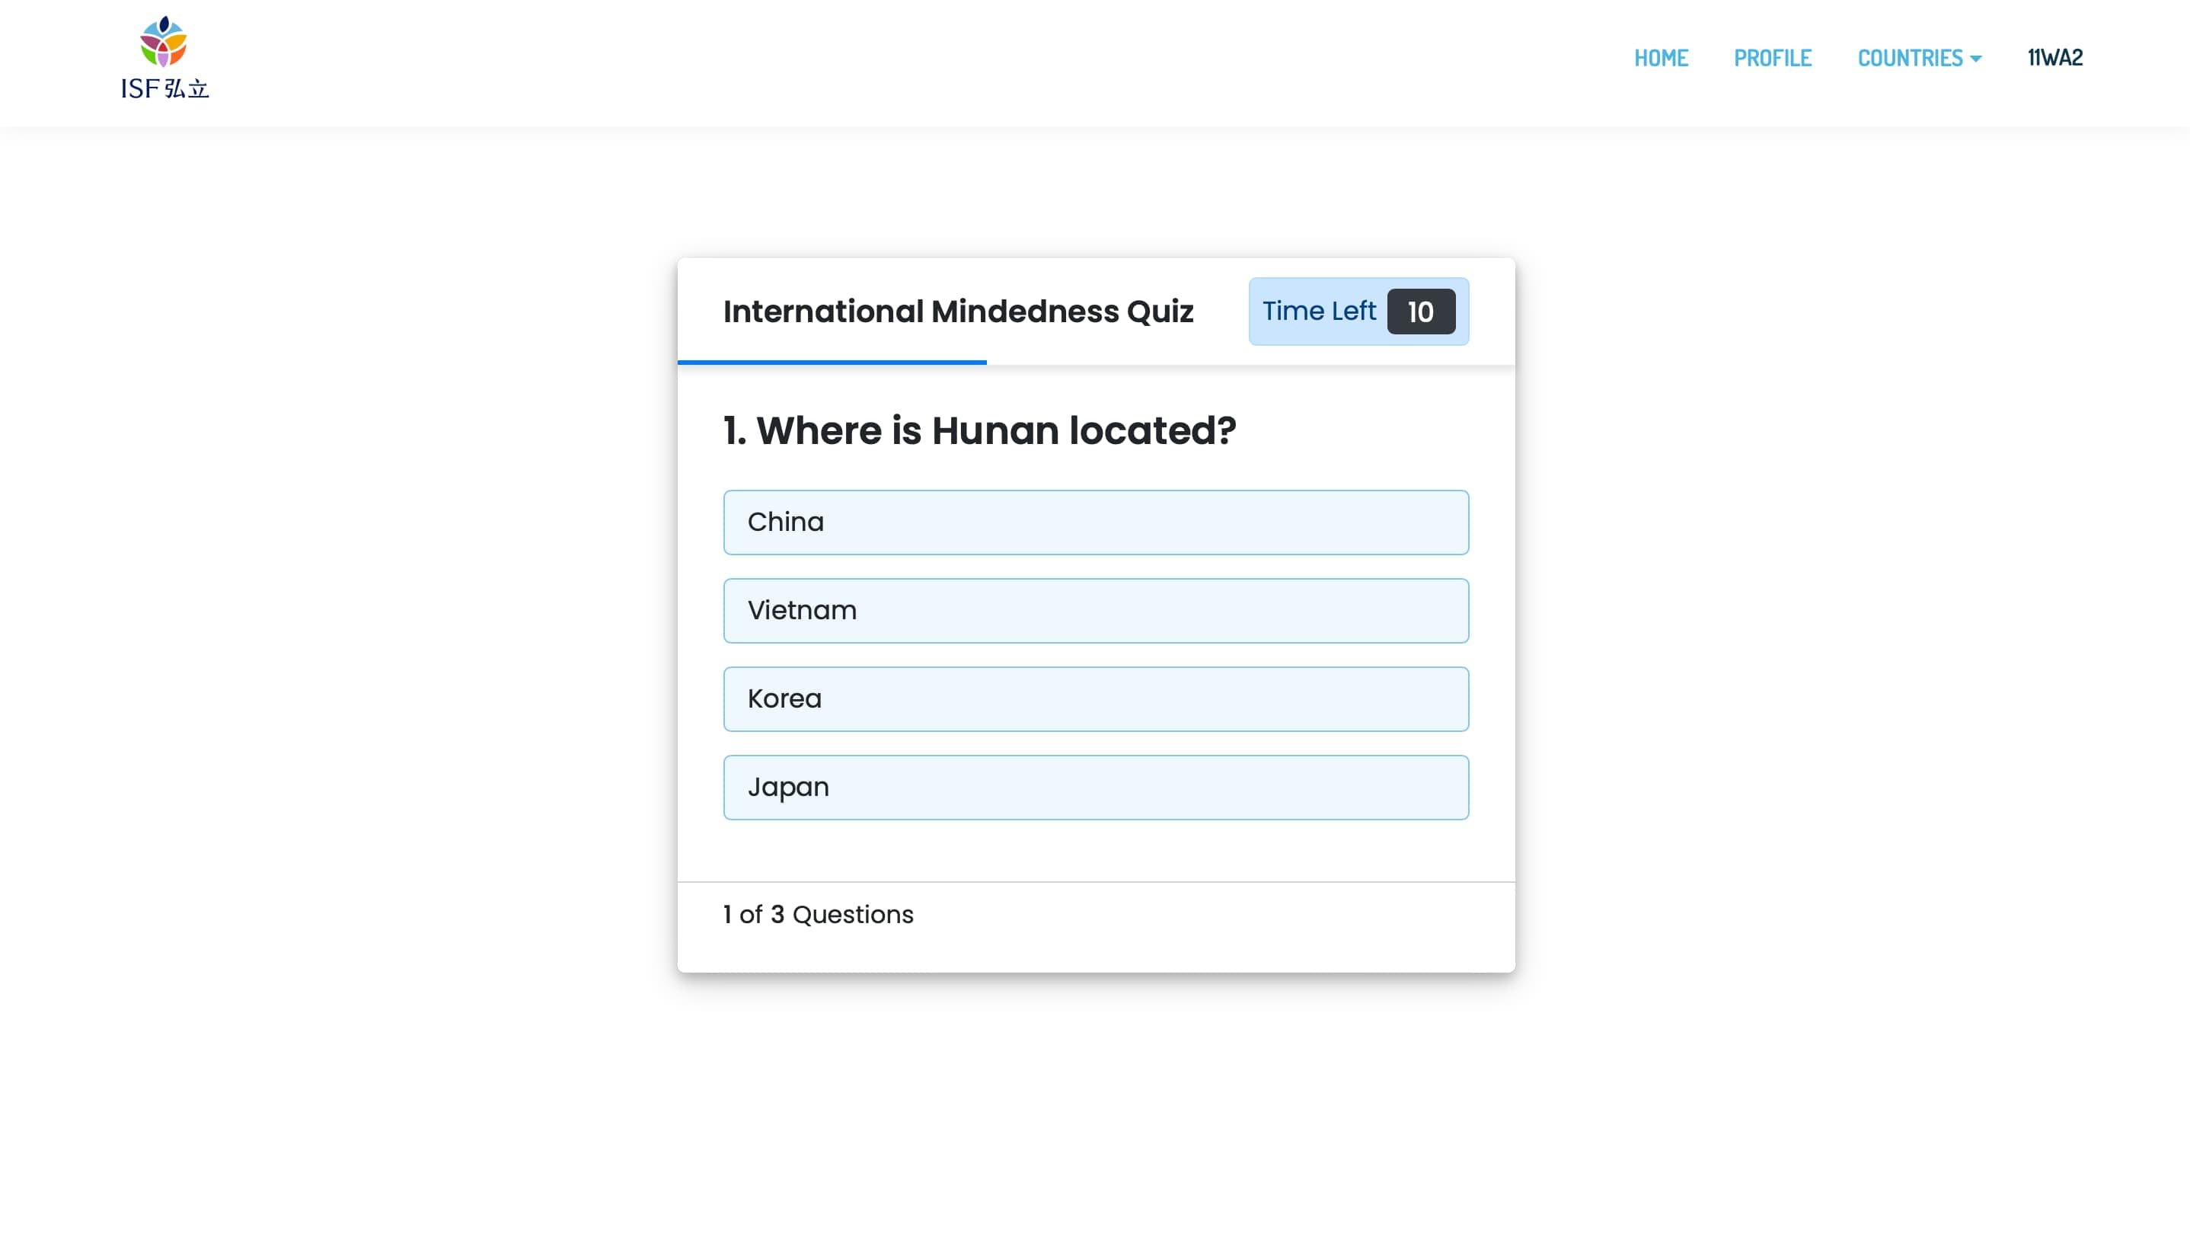Image resolution: width=2190 pixels, height=1240 pixels.
Task: Select the China answer option
Action: point(1096,522)
